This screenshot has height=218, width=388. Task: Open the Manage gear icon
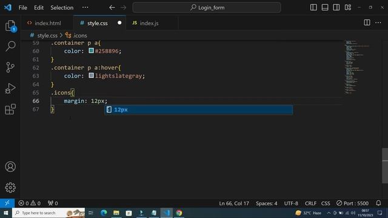click(10, 188)
